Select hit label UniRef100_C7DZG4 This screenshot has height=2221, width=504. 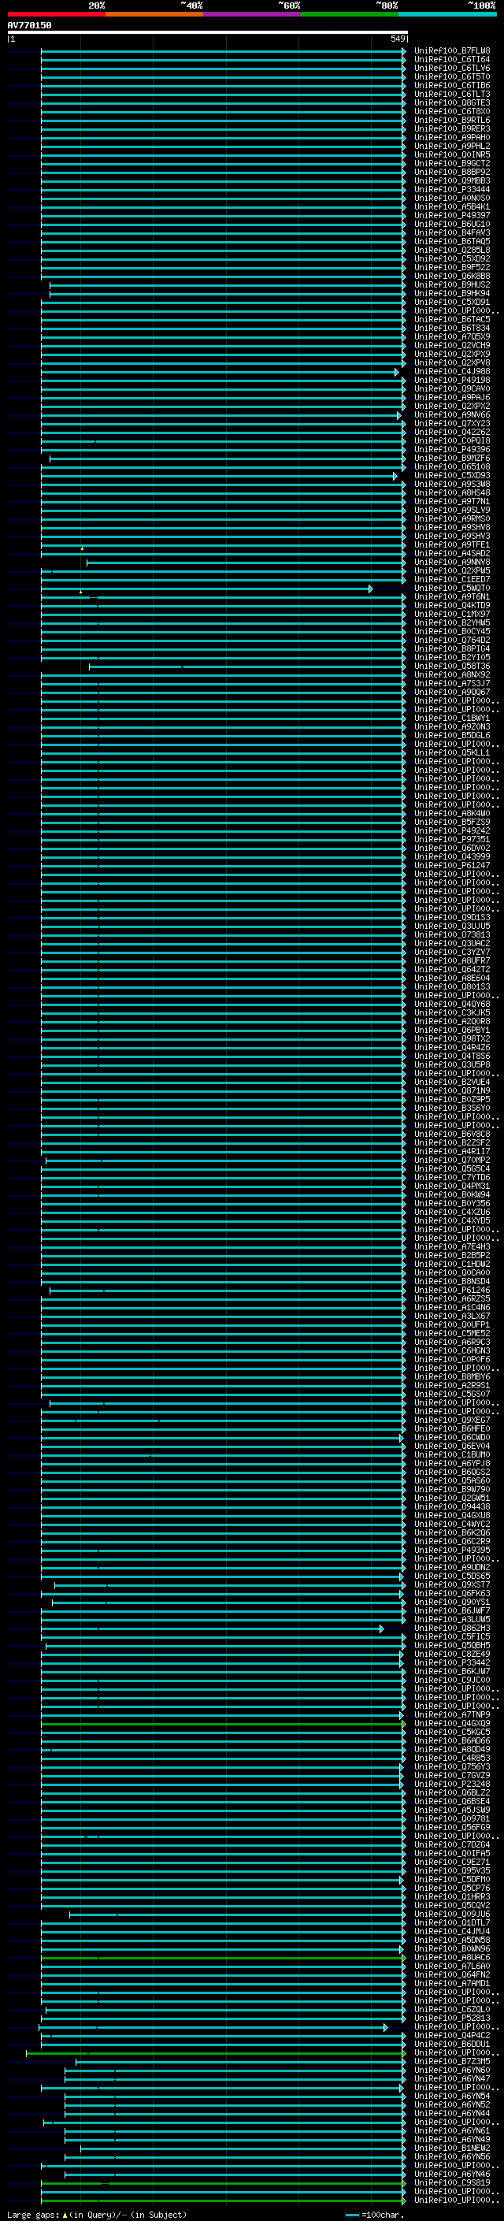pyautogui.click(x=452, y=1845)
